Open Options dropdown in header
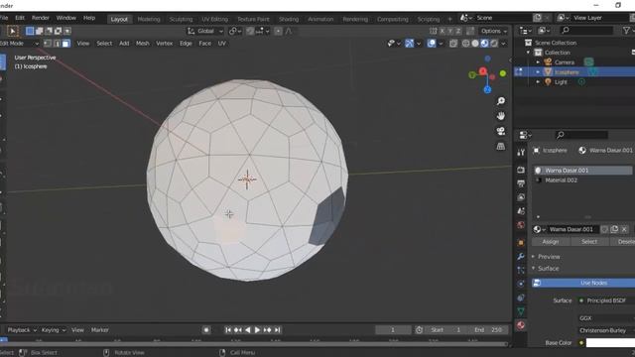This screenshot has height=357, width=635. [493, 31]
